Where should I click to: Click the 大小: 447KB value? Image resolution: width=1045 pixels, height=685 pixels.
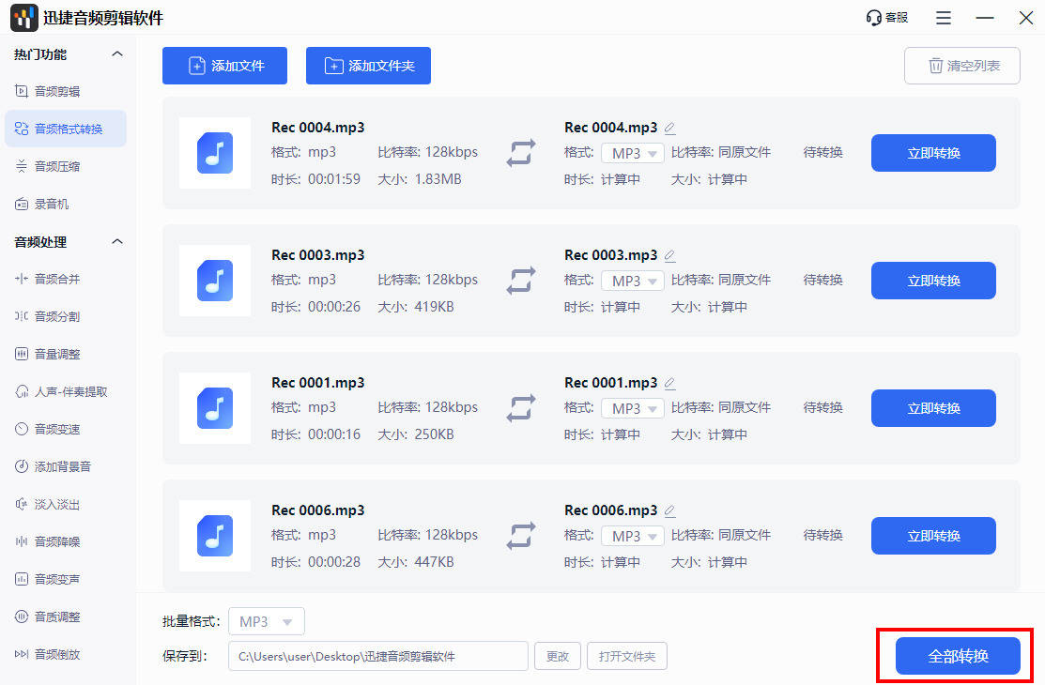pos(416,562)
